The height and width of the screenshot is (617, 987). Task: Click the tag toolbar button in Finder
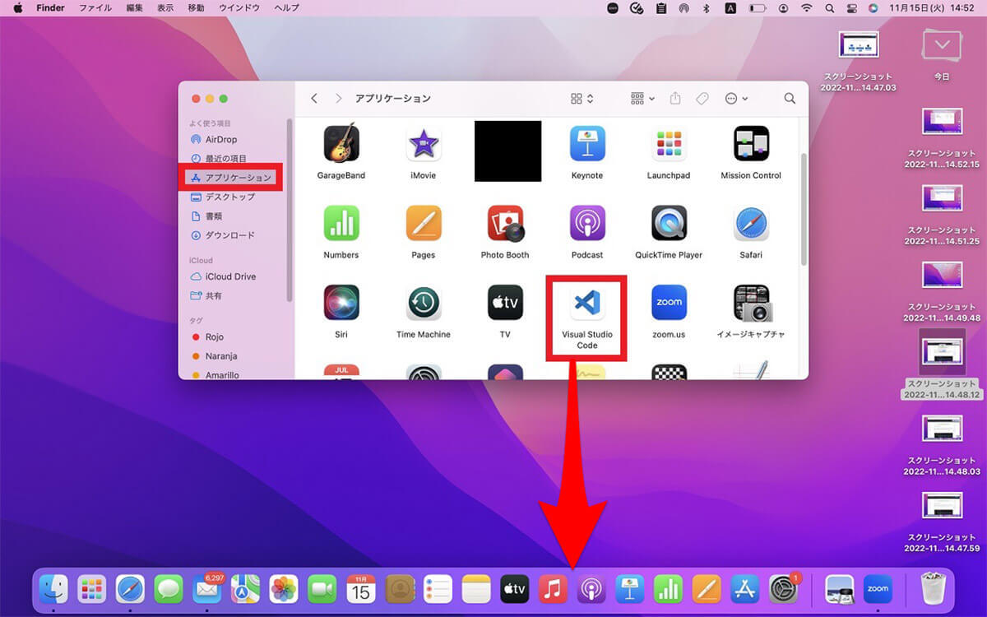(702, 99)
